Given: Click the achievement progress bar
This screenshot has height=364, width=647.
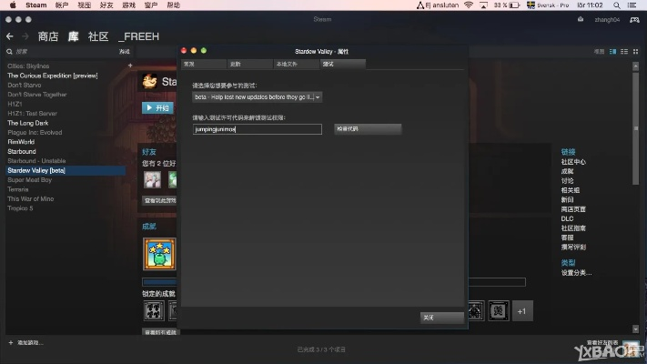Looking at the screenshot, I should (334, 282).
